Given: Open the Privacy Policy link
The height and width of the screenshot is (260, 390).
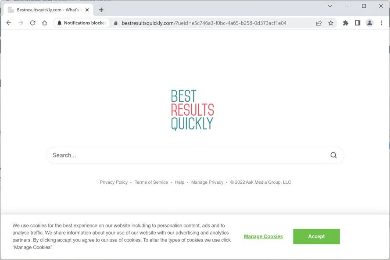Looking at the screenshot, I should pyautogui.click(x=114, y=182).
